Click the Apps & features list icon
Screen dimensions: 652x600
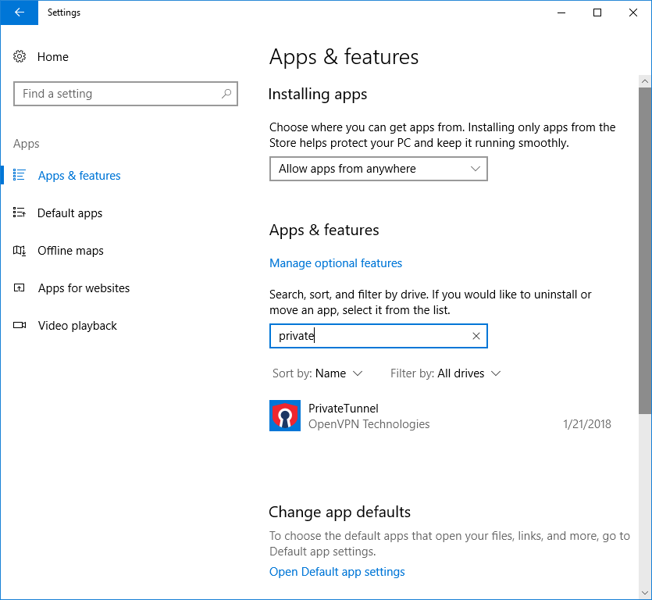coord(19,175)
